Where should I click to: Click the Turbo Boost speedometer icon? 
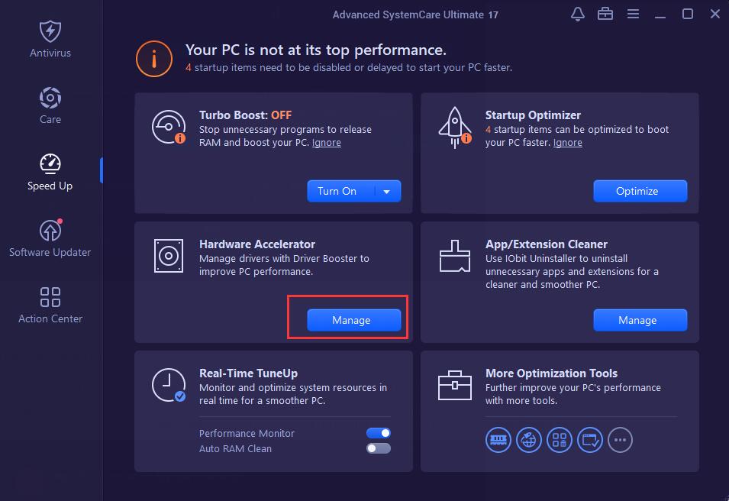pos(169,127)
